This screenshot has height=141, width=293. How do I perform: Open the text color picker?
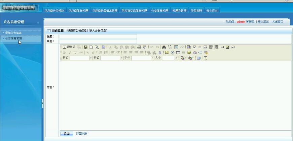point(183,58)
